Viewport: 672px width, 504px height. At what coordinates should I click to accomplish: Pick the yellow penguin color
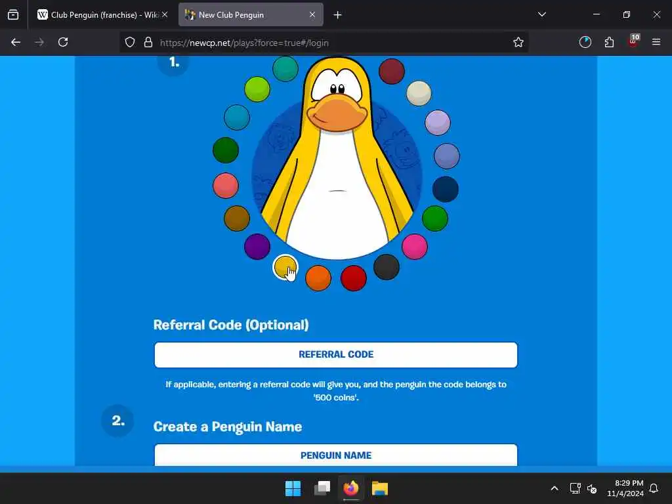[x=285, y=267]
